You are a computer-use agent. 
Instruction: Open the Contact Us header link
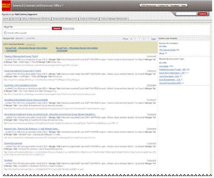coord(163,6)
